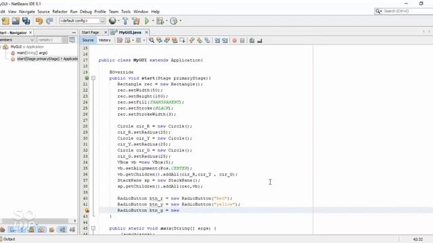Click the Stop Macro Recording icon
The height and width of the screenshot is (243, 433).
[x=242, y=40]
